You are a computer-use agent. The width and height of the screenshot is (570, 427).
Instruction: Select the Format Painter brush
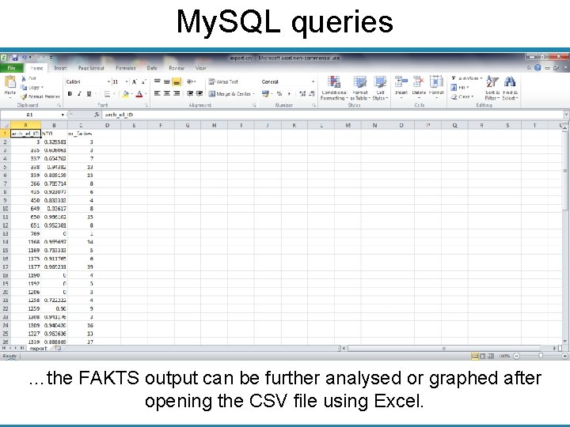point(24,96)
